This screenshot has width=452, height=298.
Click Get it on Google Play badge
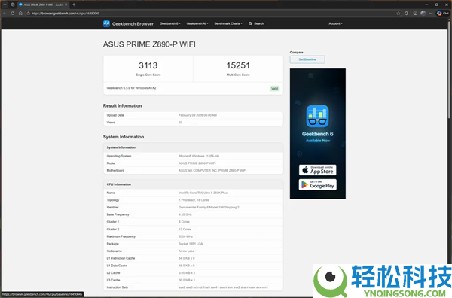(x=317, y=184)
